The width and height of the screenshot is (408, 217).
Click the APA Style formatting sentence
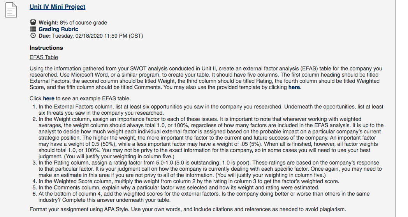(x=188, y=210)
